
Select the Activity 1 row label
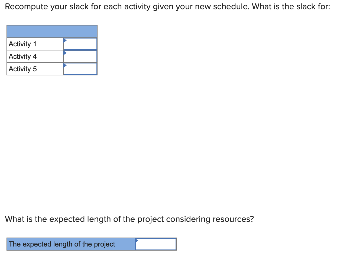[x=23, y=44]
